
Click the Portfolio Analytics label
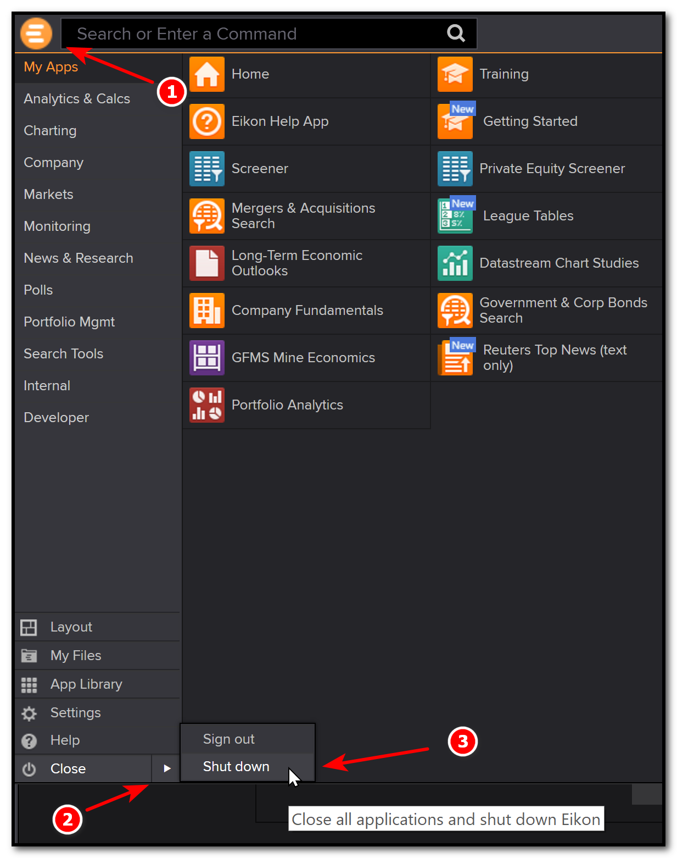287,405
